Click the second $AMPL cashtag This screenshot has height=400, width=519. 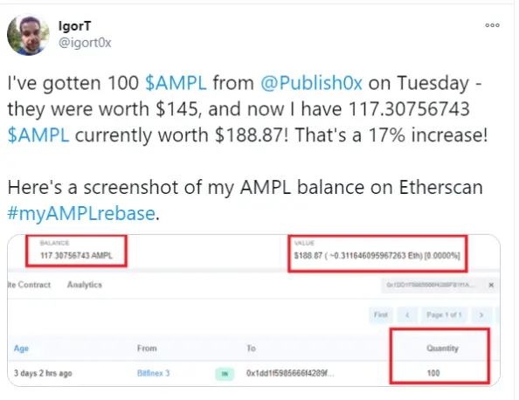tap(38, 135)
